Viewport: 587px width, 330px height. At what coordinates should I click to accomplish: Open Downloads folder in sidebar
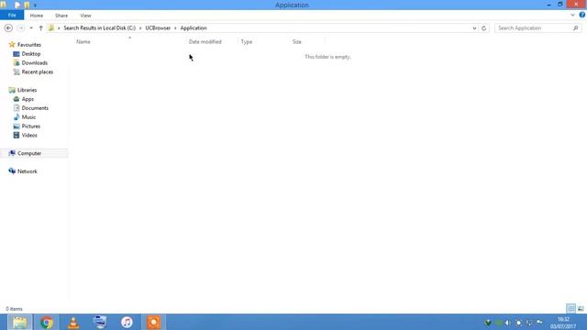[x=35, y=63]
